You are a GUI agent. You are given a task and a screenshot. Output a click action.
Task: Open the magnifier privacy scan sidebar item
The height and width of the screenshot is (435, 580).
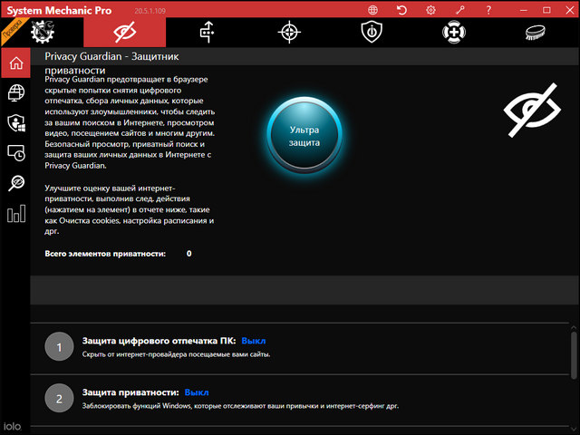[16, 183]
